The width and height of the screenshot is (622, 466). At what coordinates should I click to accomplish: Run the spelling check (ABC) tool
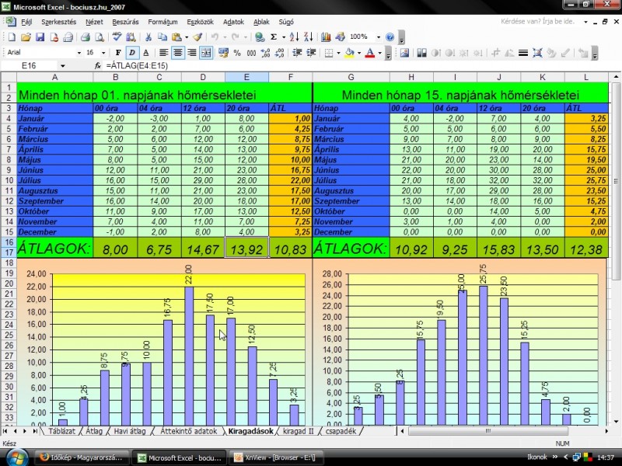(117, 37)
